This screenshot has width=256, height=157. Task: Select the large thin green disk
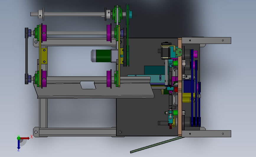click(x=127, y=35)
